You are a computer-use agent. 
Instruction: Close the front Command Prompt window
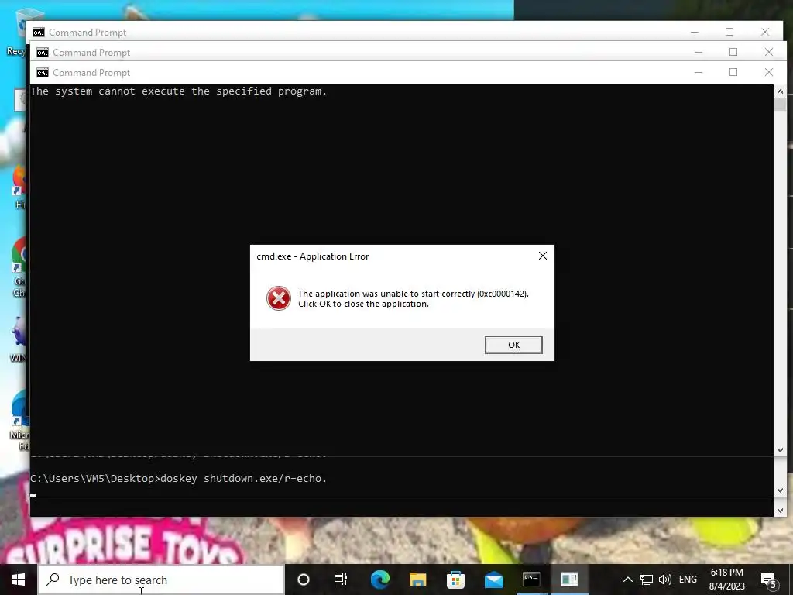point(769,72)
